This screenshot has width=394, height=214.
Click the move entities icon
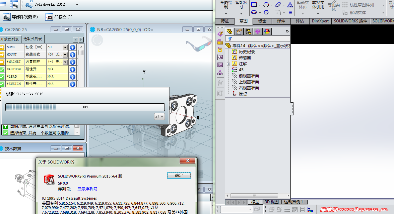(x=345, y=12)
